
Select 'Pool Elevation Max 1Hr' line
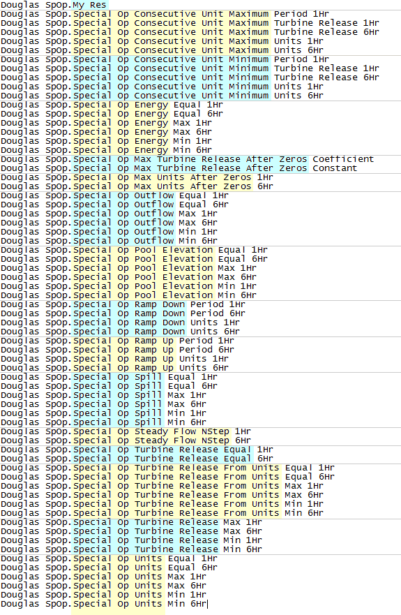point(128,268)
